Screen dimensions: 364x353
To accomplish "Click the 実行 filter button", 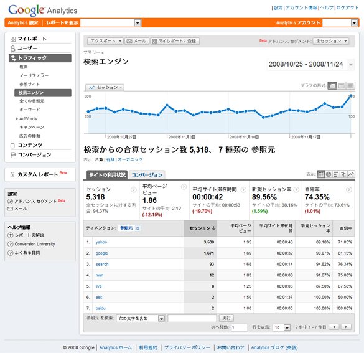I will coord(226,318).
